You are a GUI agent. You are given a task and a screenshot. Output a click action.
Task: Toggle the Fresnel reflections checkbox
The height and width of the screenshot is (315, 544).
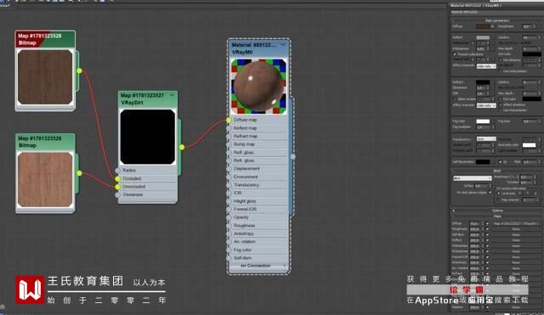click(x=455, y=54)
